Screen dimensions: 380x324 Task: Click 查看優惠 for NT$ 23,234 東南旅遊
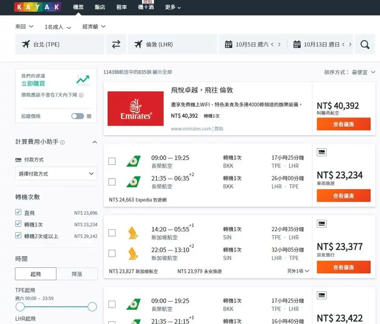pos(344,196)
